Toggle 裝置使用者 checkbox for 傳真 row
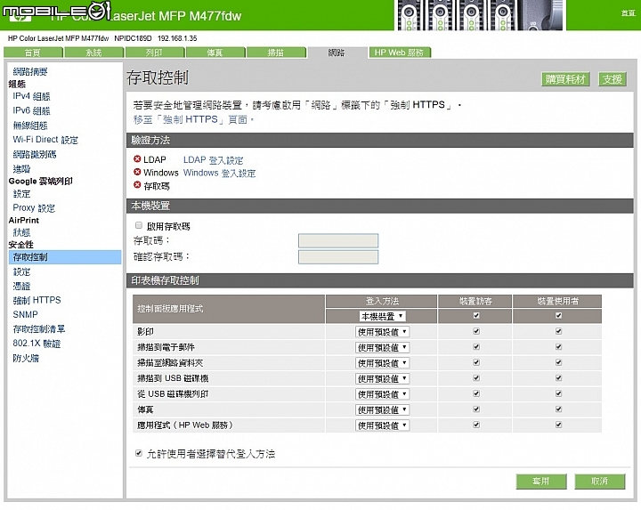The width and height of the screenshot is (641, 510). click(x=558, y=409)
